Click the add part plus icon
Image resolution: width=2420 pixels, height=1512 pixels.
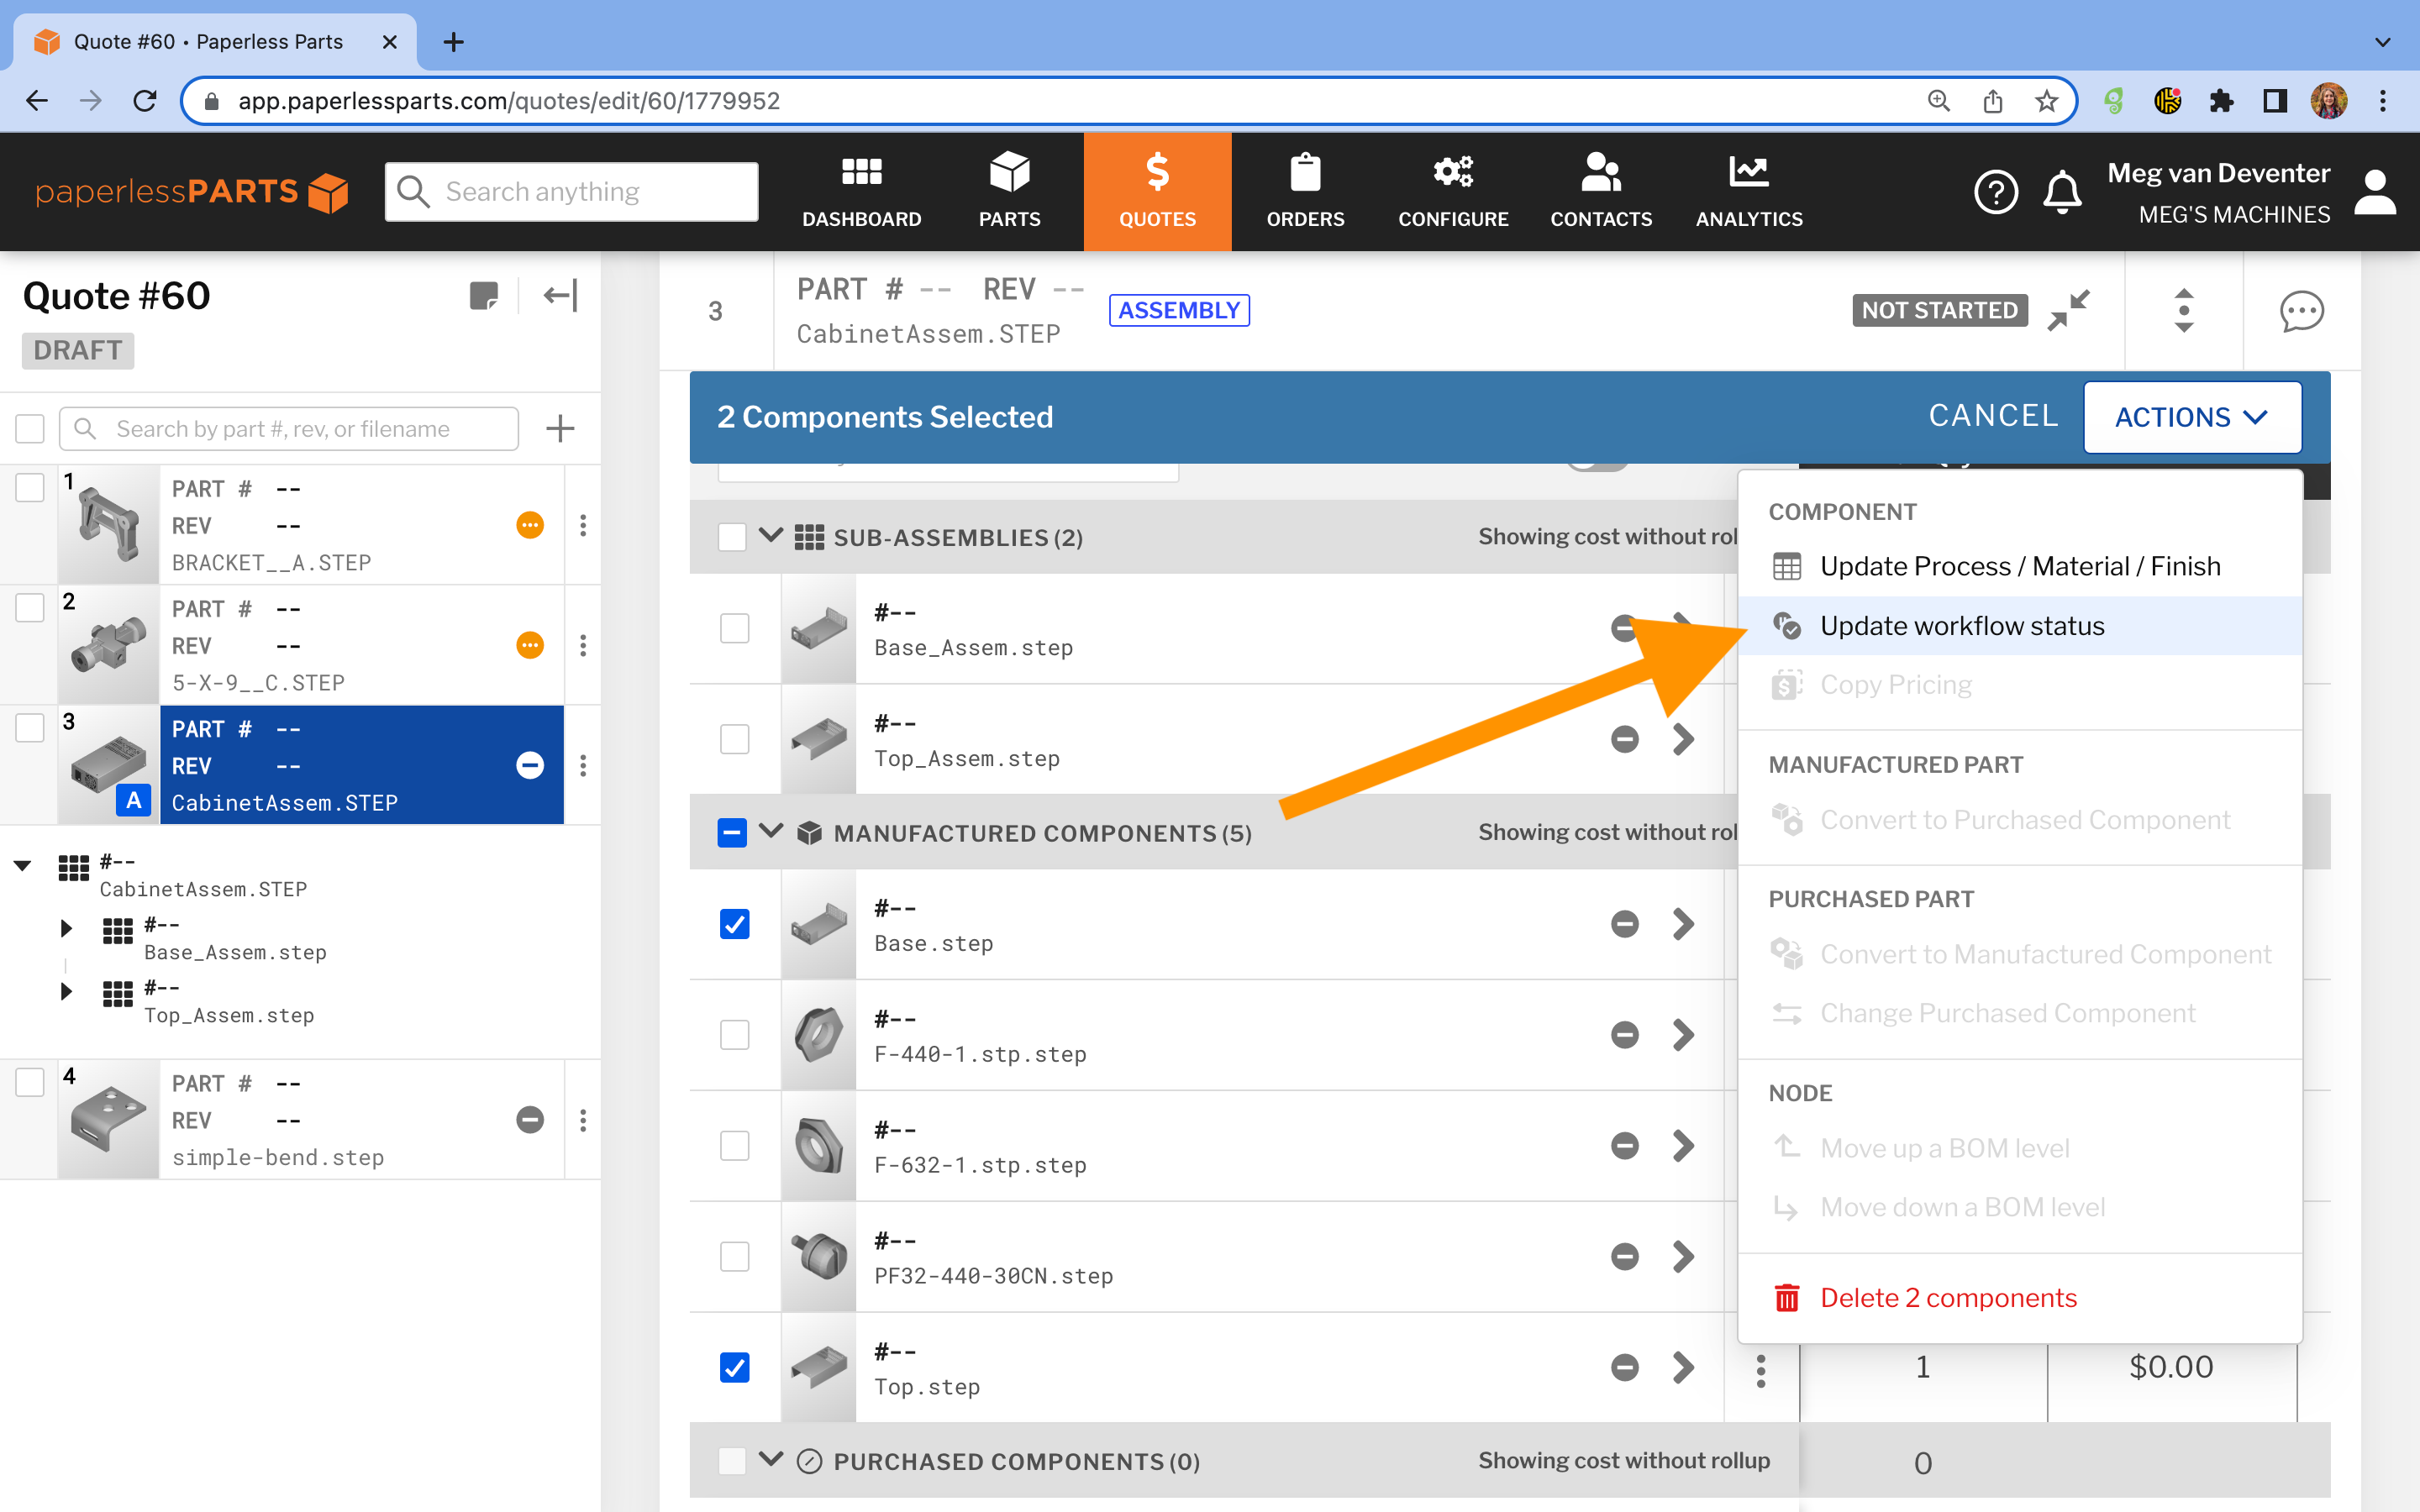click(560, 429)
